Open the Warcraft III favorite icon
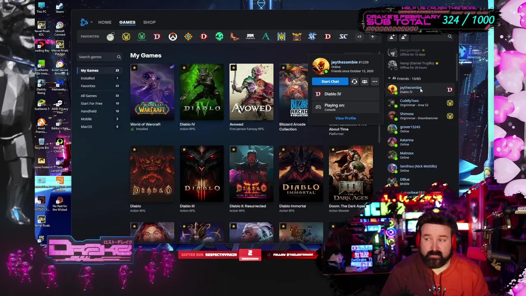526x296 pixels. 281,37
